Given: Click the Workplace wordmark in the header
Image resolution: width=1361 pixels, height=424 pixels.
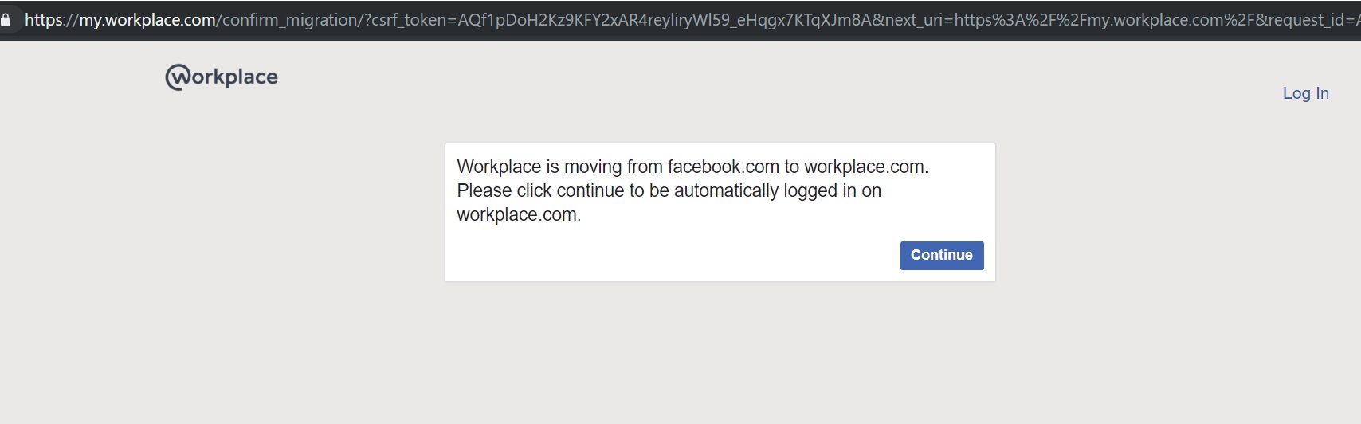Looking at the screenshot, I should click(x=222, y=77).
